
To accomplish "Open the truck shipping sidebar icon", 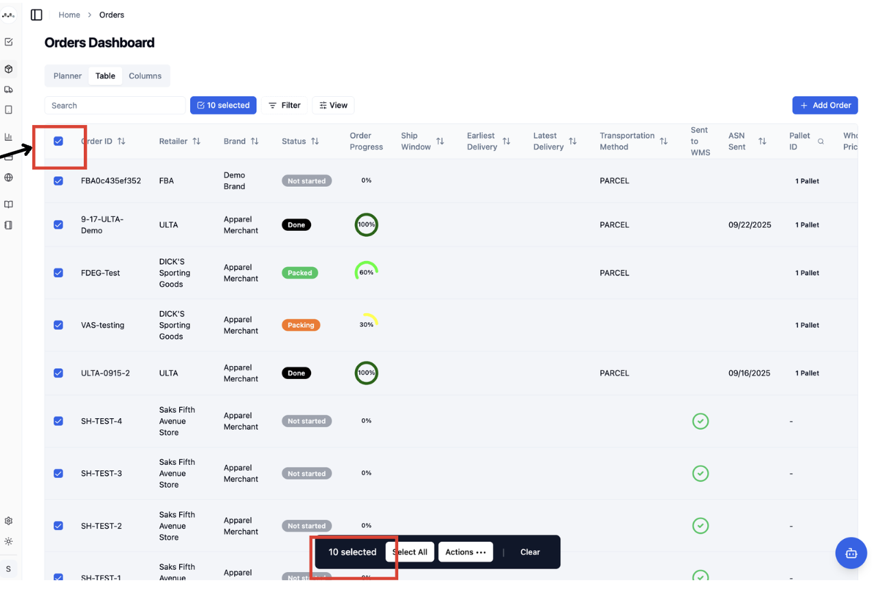I will (x=8, y=89).
